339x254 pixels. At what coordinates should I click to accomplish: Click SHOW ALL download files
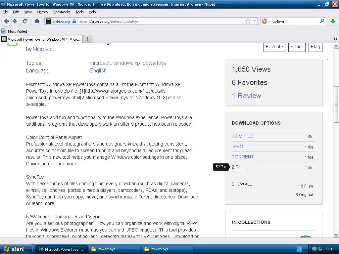[x=242, y=184]
